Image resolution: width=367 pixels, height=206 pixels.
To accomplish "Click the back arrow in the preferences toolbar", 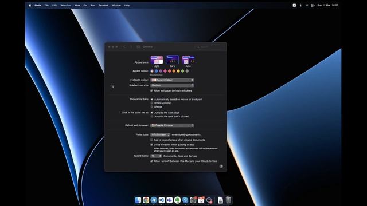I will (x=124, y=47).
